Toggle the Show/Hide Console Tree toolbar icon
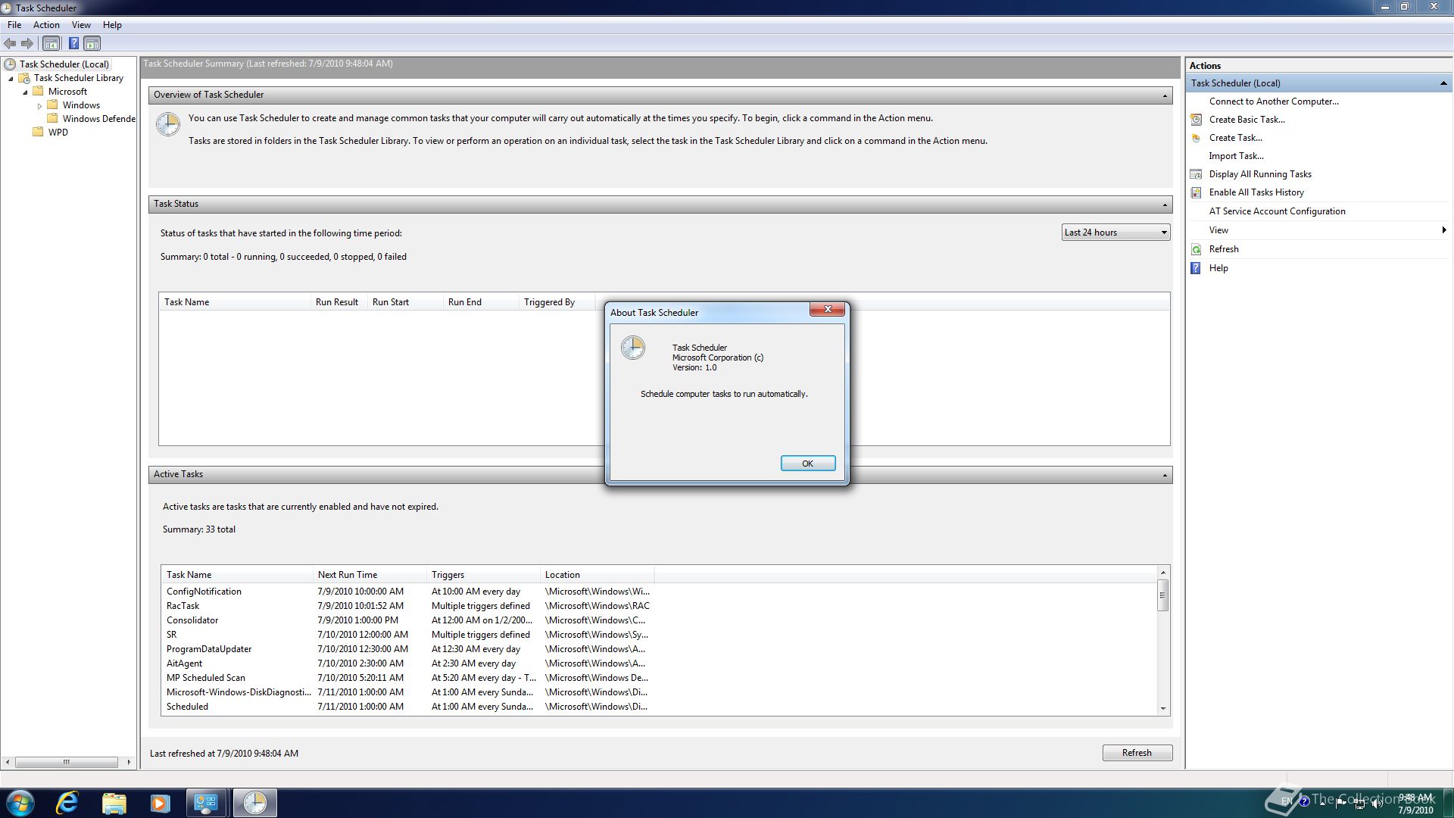The width and height of the screenshot is (1454, 818). point(51,44)
